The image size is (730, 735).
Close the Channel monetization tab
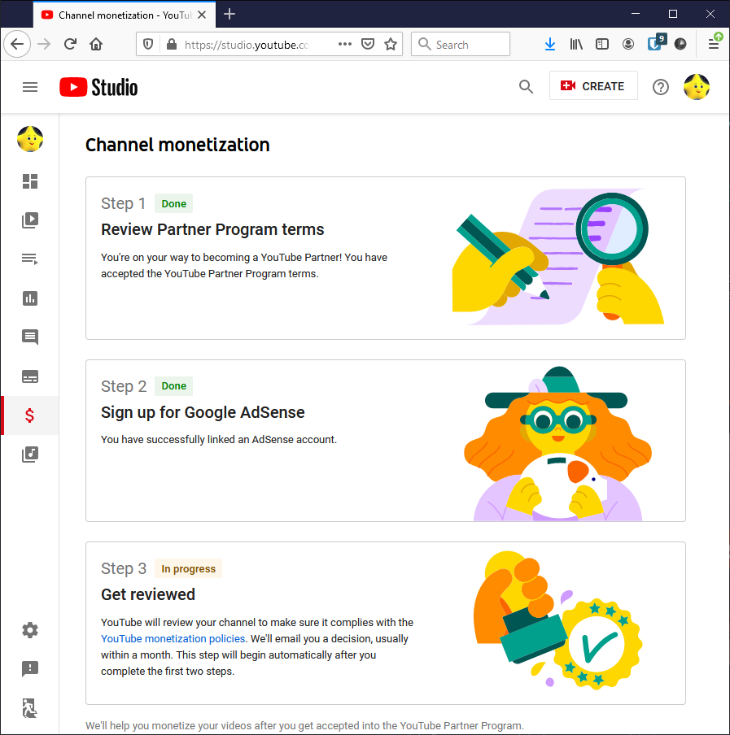pos(202,15)
